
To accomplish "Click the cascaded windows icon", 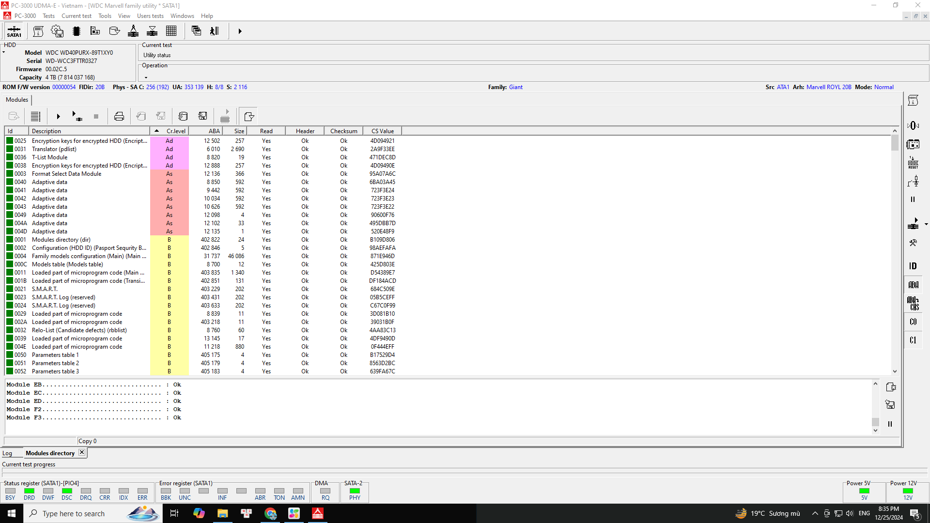I will click(x=196, y=31).
